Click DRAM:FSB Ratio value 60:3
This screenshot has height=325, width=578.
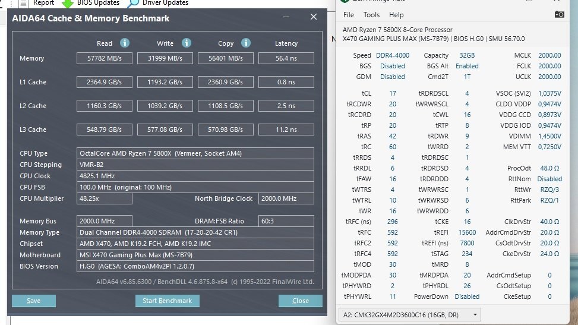pos(286,221)
